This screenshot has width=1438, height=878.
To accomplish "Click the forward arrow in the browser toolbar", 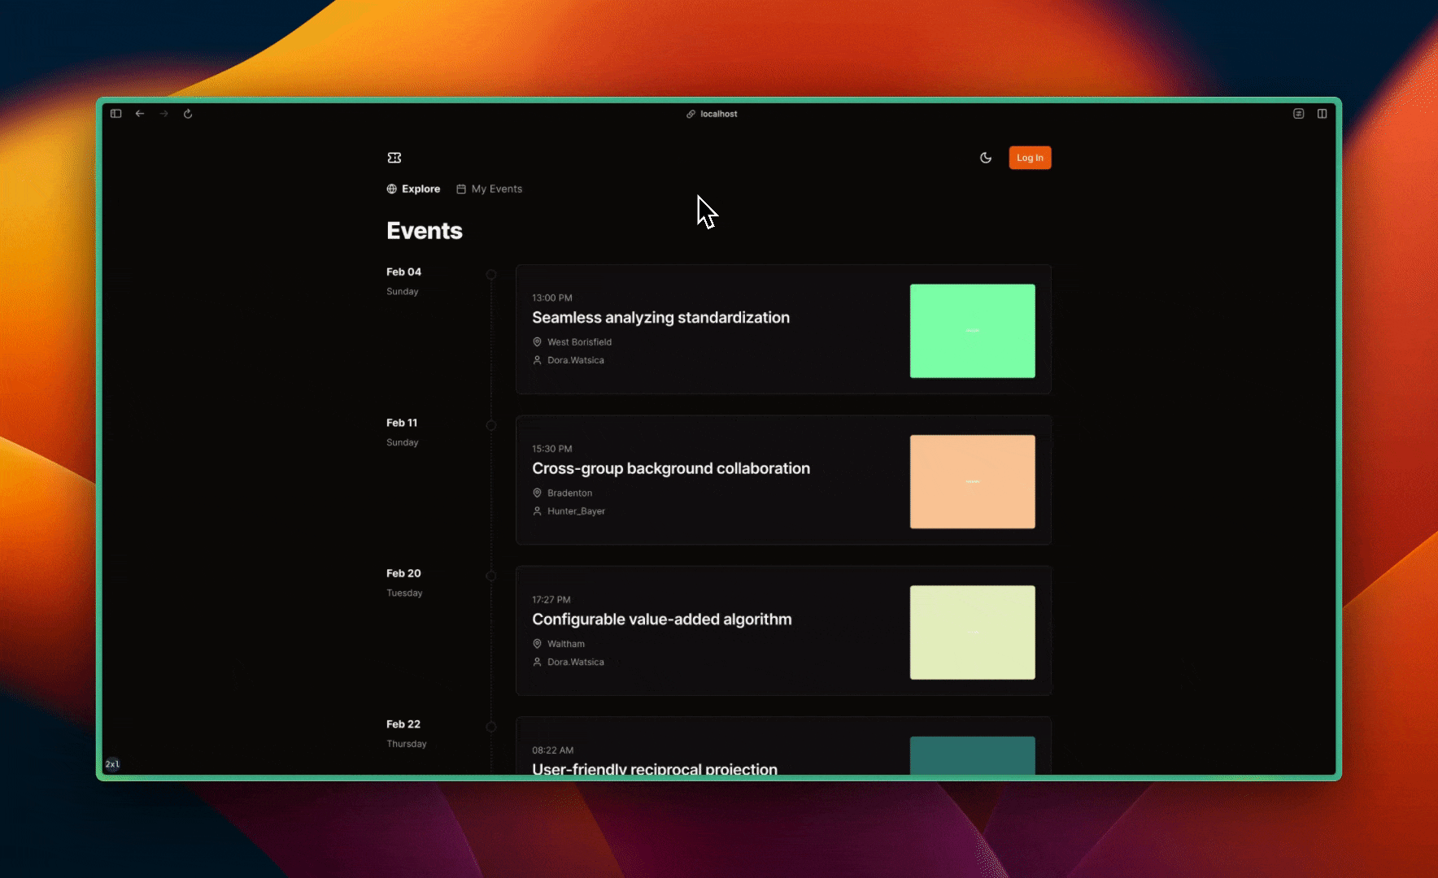I will (164, 114).
